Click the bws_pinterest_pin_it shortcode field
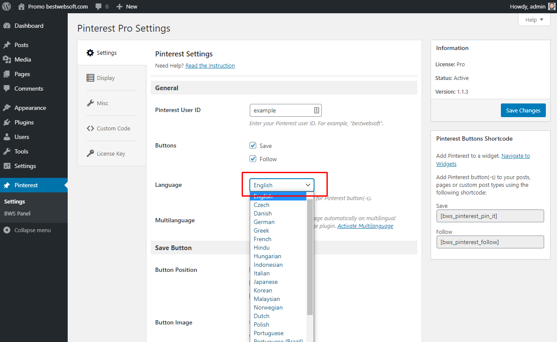The image size is (557, 342). click(490, 216)
